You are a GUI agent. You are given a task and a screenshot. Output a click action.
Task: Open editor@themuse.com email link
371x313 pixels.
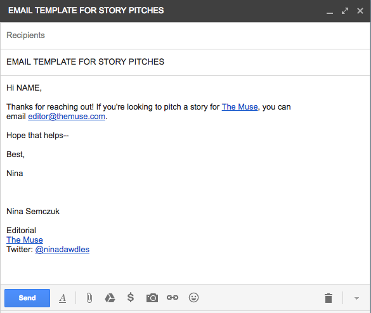click(67, 117)
